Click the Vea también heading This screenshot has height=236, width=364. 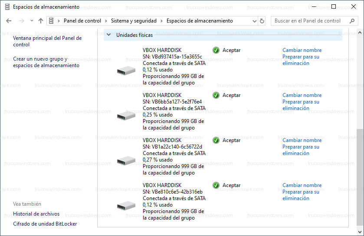(27, 204)
